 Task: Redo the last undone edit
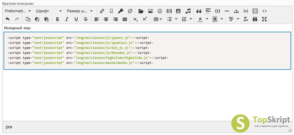click(17, 19)
